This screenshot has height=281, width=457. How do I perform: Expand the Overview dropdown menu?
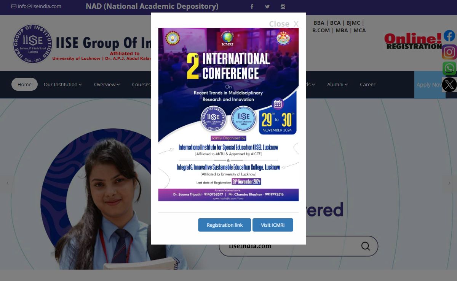107,84
